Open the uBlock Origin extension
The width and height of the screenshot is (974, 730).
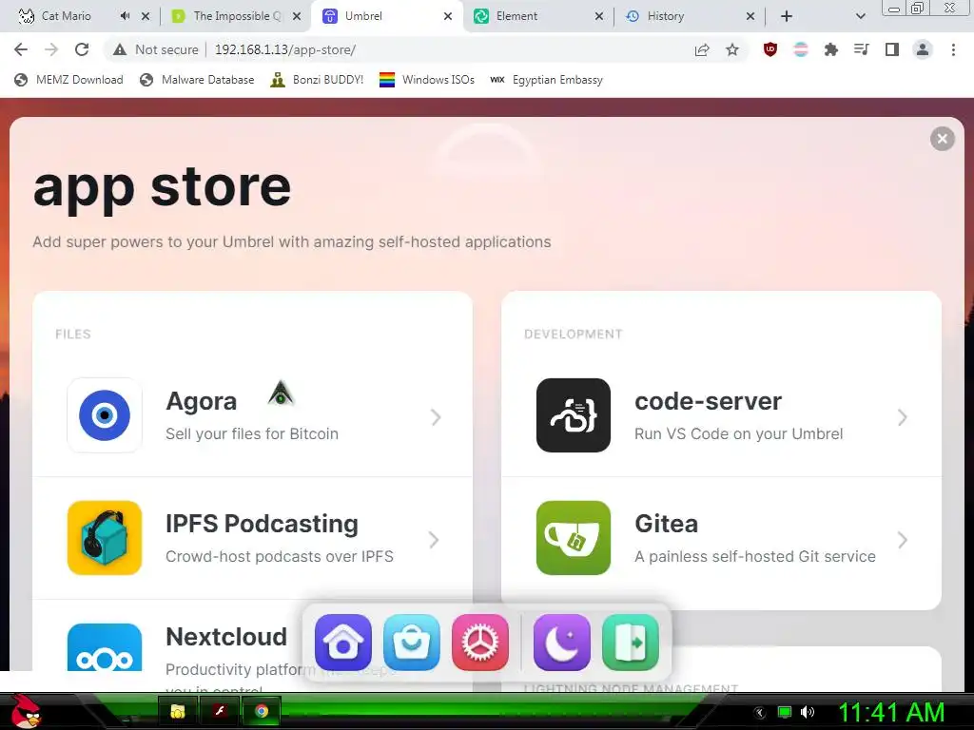770,49
